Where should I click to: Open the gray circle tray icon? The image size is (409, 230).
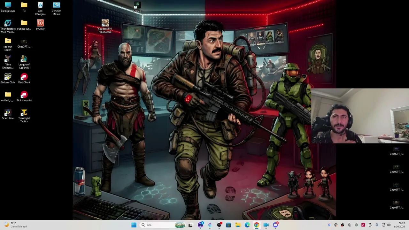[x=356, y=225]
